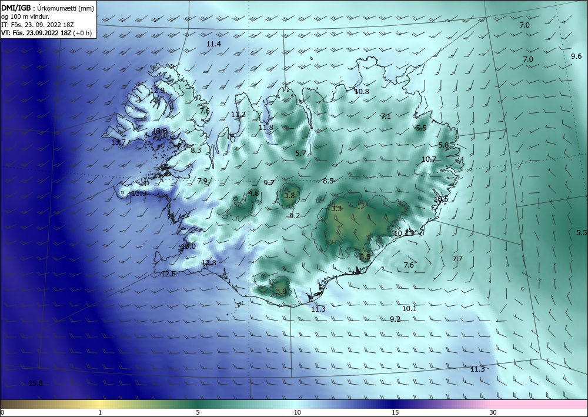Select the 12.9 value in the Westfjords
The height and width of the screenshot is (417, 588).
157,90
